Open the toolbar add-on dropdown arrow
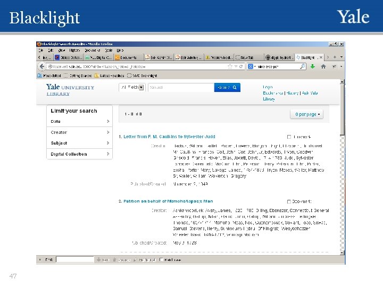This screenshot has height=287, width=383. 341,66
